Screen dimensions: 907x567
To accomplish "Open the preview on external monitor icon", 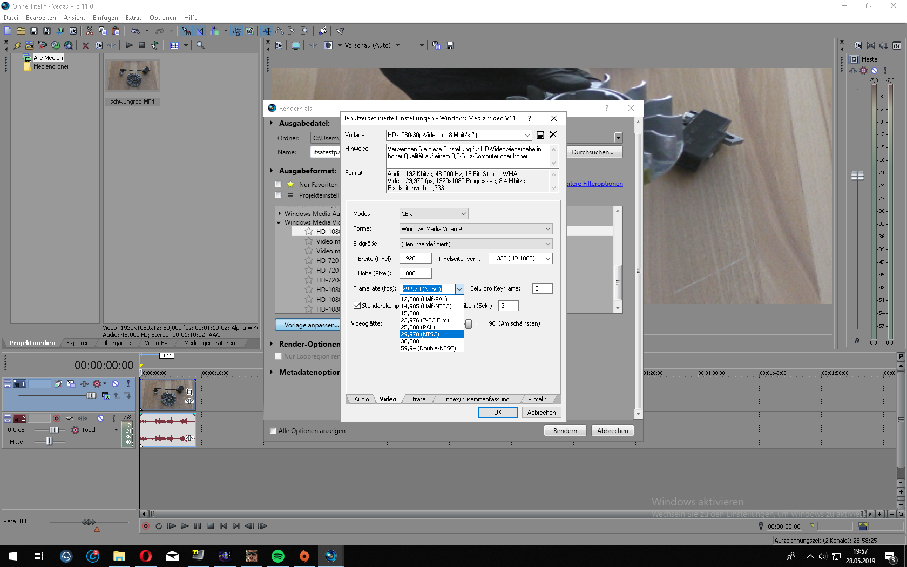I will (x=296, y=45).
